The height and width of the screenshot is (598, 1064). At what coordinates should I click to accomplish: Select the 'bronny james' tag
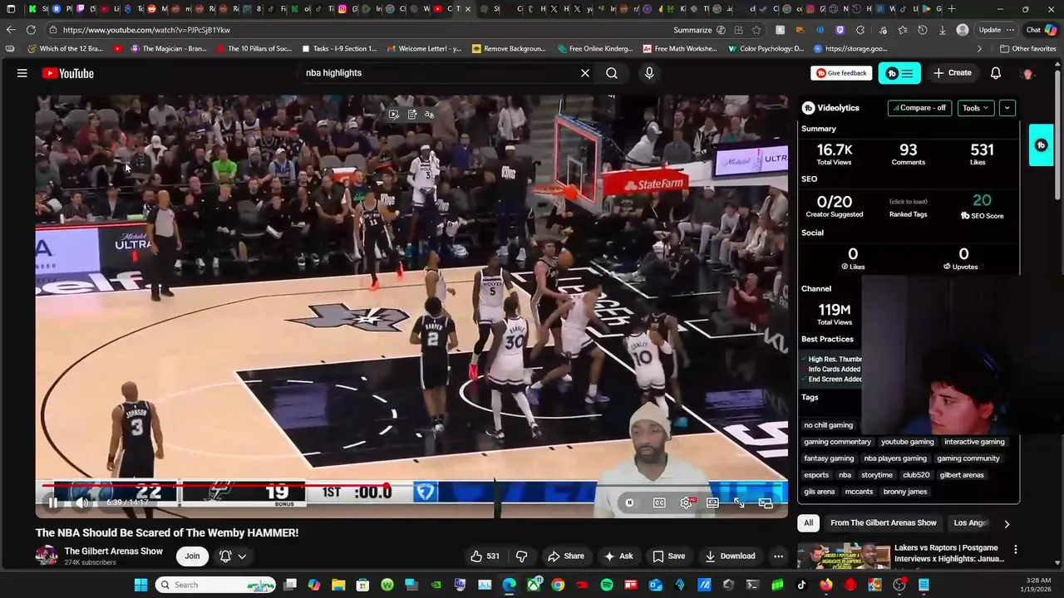tap(905, 492)
